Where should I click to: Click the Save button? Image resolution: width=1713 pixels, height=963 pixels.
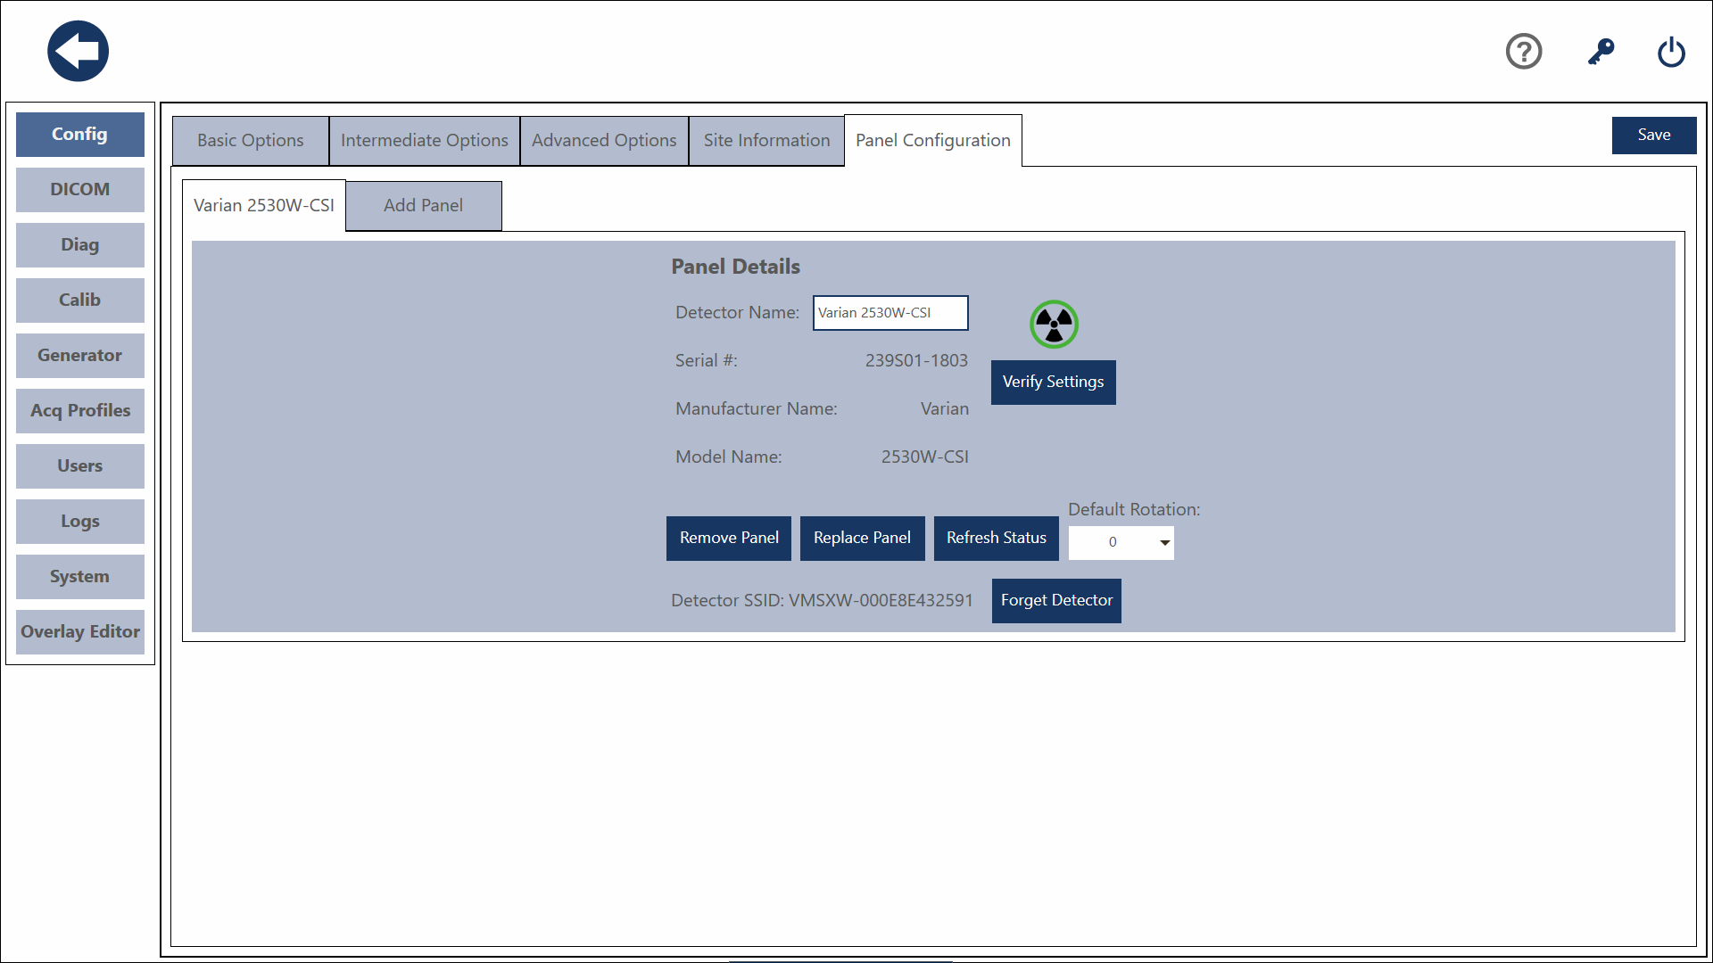pos(1653,136)
